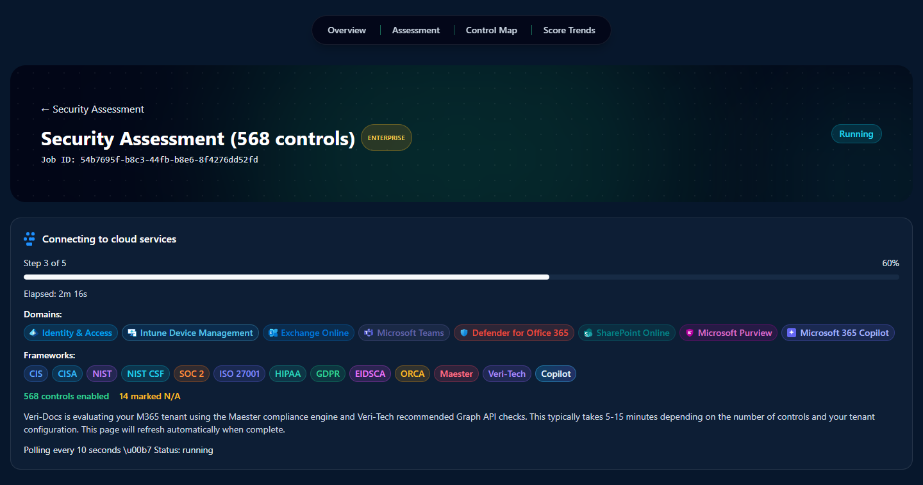View the Score Trends tab
Viewport: 923px width, 485px height.
tap(569, 30)
